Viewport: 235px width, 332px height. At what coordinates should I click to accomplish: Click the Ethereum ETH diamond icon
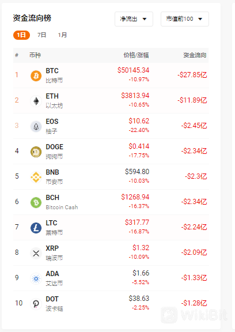(x=36, y=101)
